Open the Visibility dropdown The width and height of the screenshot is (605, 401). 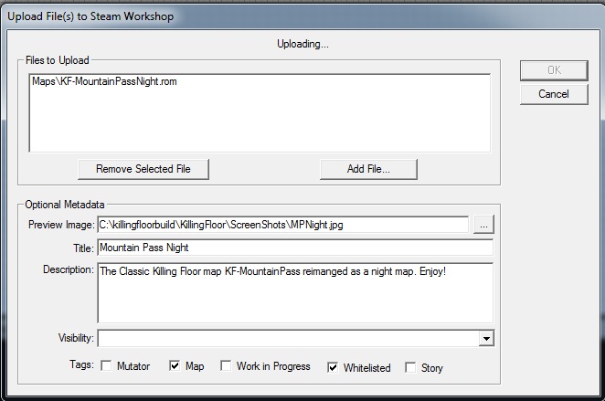point(486,339)
